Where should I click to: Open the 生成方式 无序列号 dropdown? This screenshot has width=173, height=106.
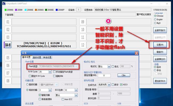[x=109, y=85]
